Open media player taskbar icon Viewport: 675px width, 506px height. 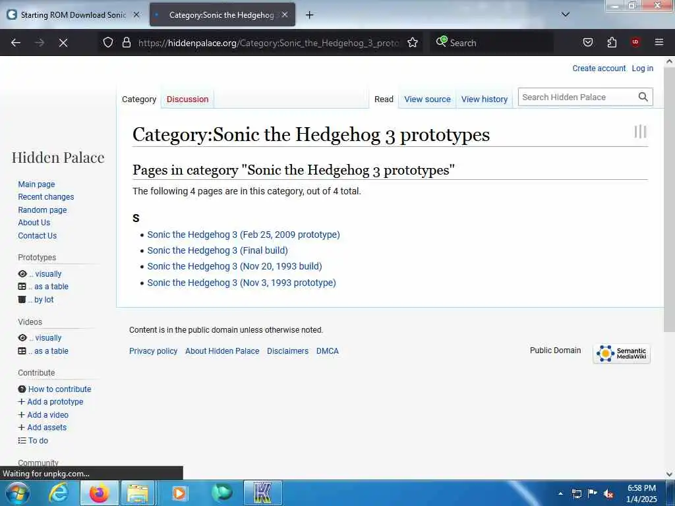pyautogui.click(x=179, y=493)
